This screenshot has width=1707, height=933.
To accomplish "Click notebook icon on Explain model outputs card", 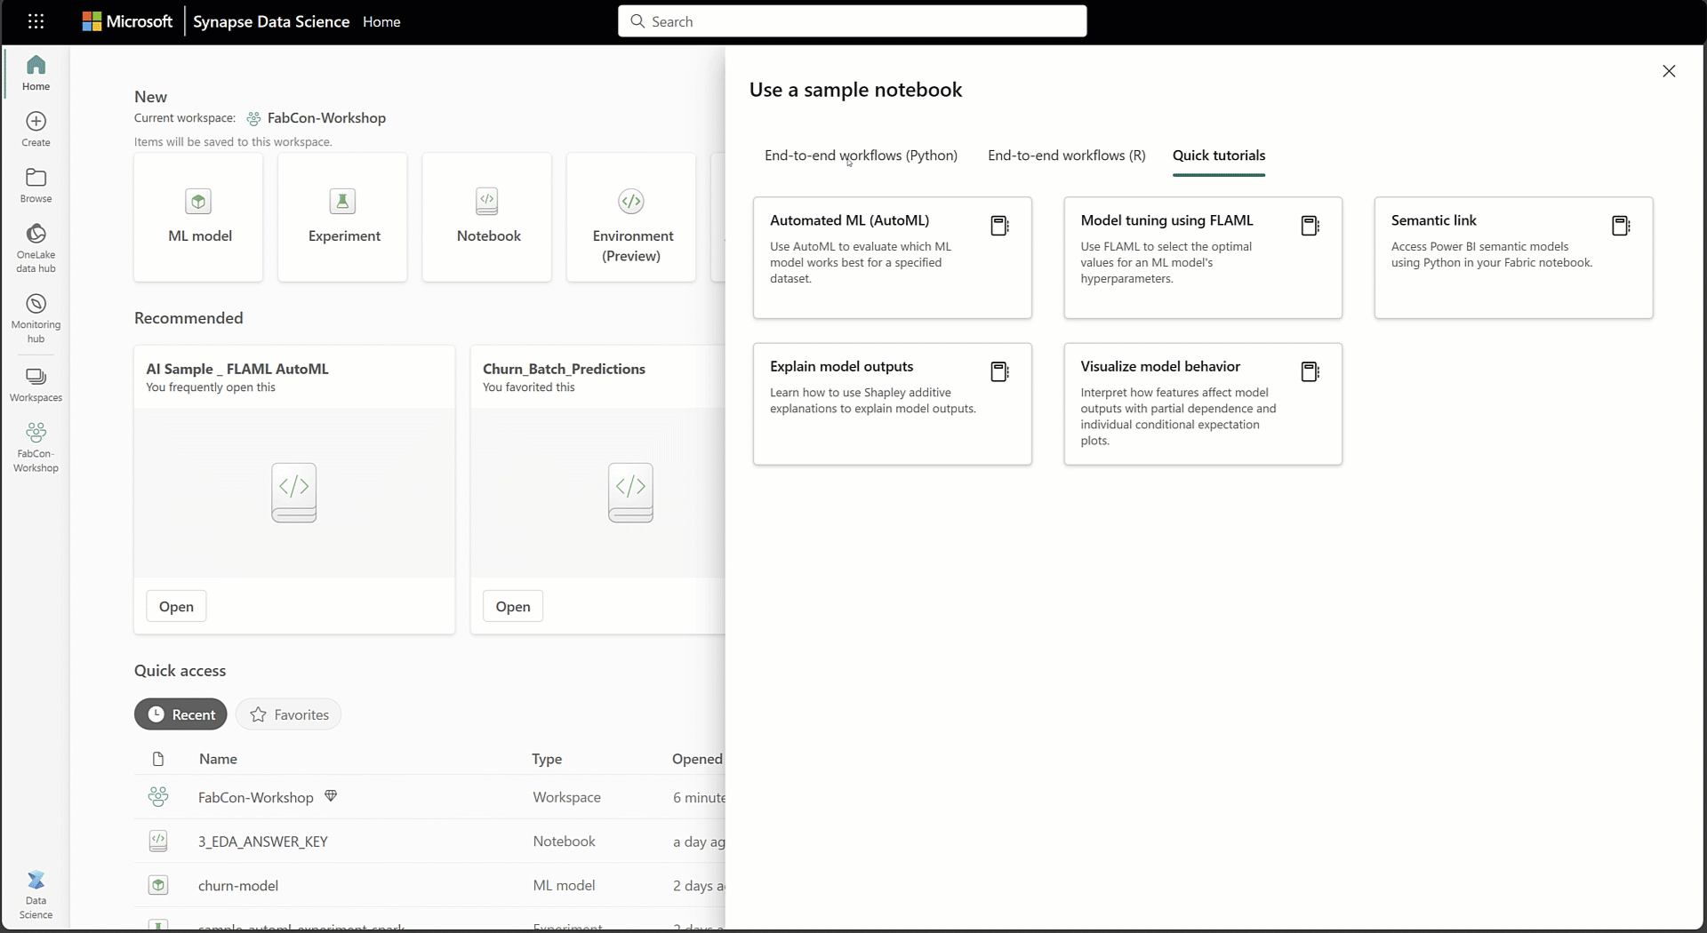I will click(x=999, y=371).
